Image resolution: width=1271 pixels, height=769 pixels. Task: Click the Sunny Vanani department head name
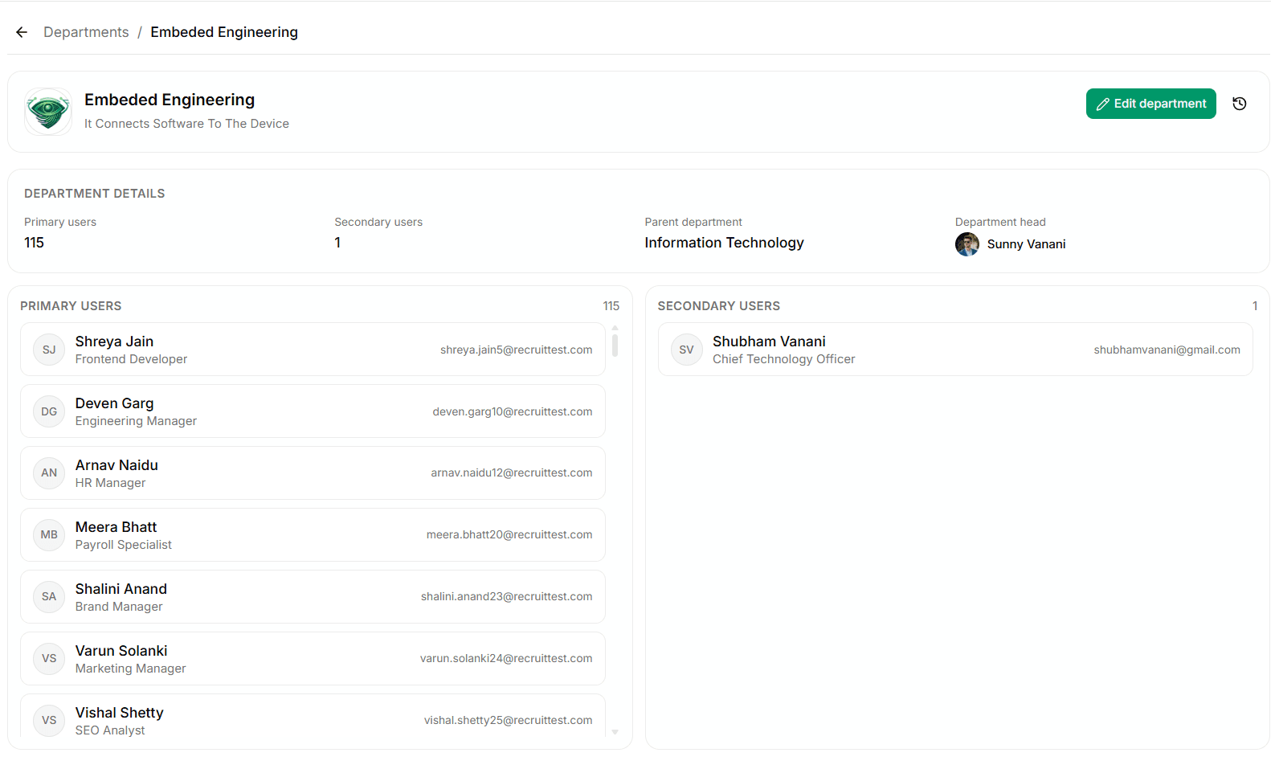1026,244
